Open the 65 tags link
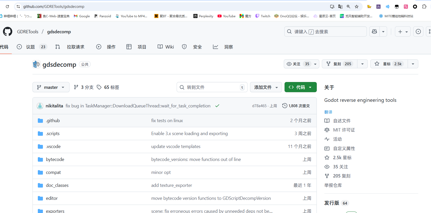Image resolution: width=431 pixels, height=213 pixels. point(108,87)
